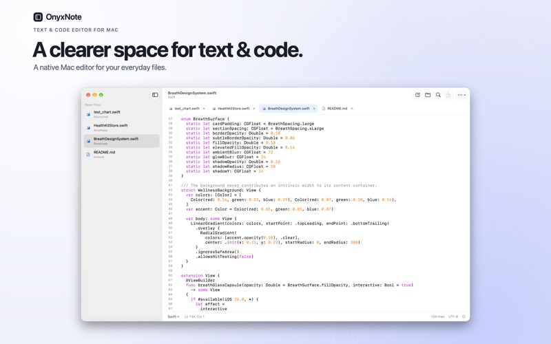Click the '@ViewBuilder' code line
This screenshot has height=344, width=551.
200,281
